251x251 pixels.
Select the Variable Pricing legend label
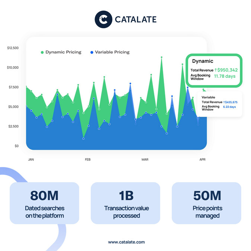pos(112,52)
